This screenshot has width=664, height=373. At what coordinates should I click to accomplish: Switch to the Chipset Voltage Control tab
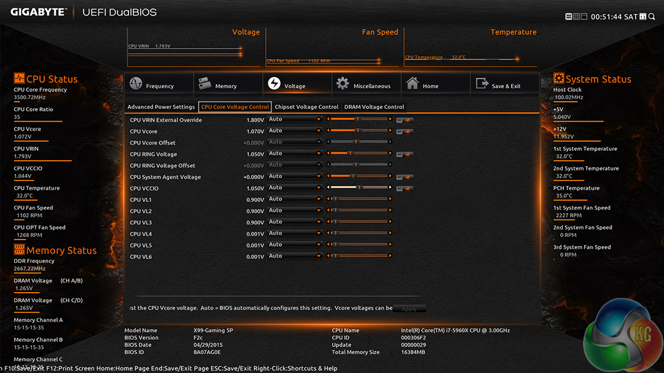pyautogui.click(x=306, y=107)
